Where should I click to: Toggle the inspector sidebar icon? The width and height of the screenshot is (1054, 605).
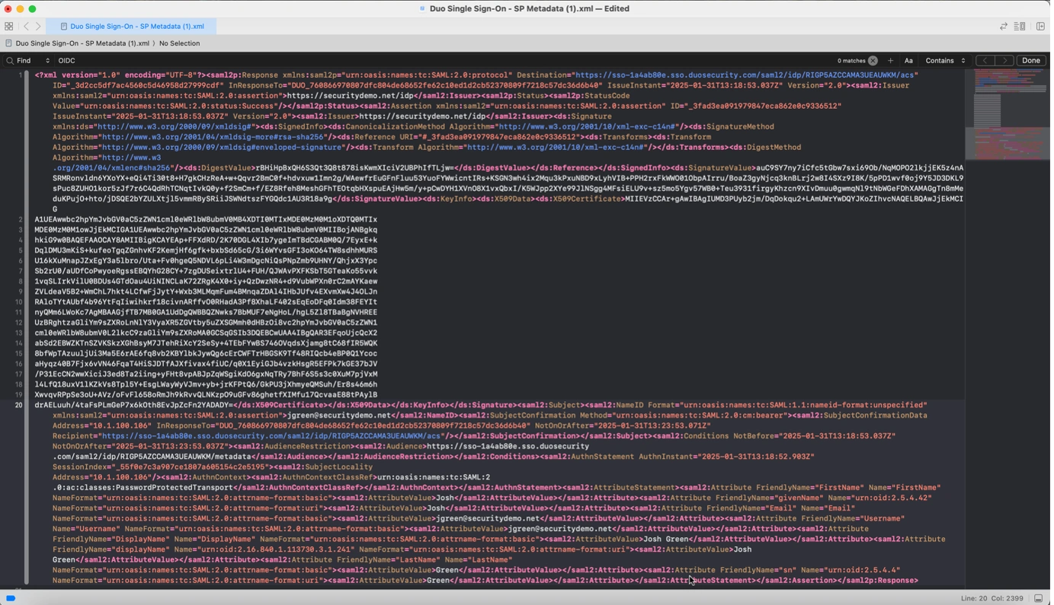pos(1040,26)
